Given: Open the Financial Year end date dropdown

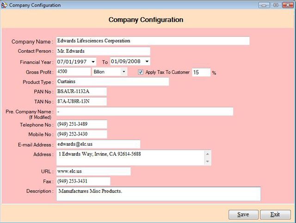Looking at the screenshot, I should pyautogui.click(x=147, y=62).
